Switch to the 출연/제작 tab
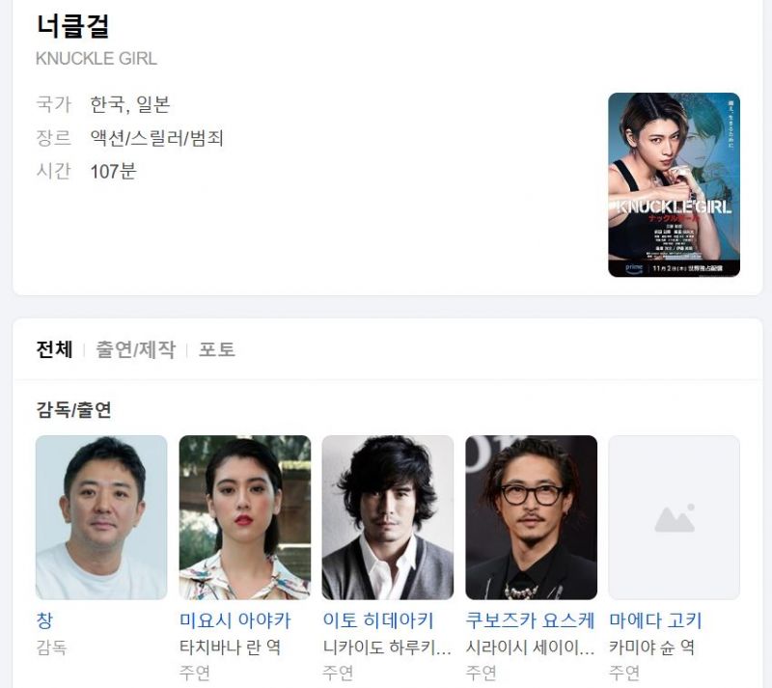 [135, 349]
